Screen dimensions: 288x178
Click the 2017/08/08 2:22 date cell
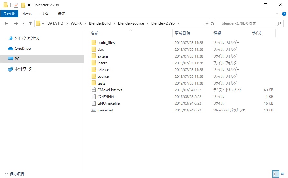188,97
